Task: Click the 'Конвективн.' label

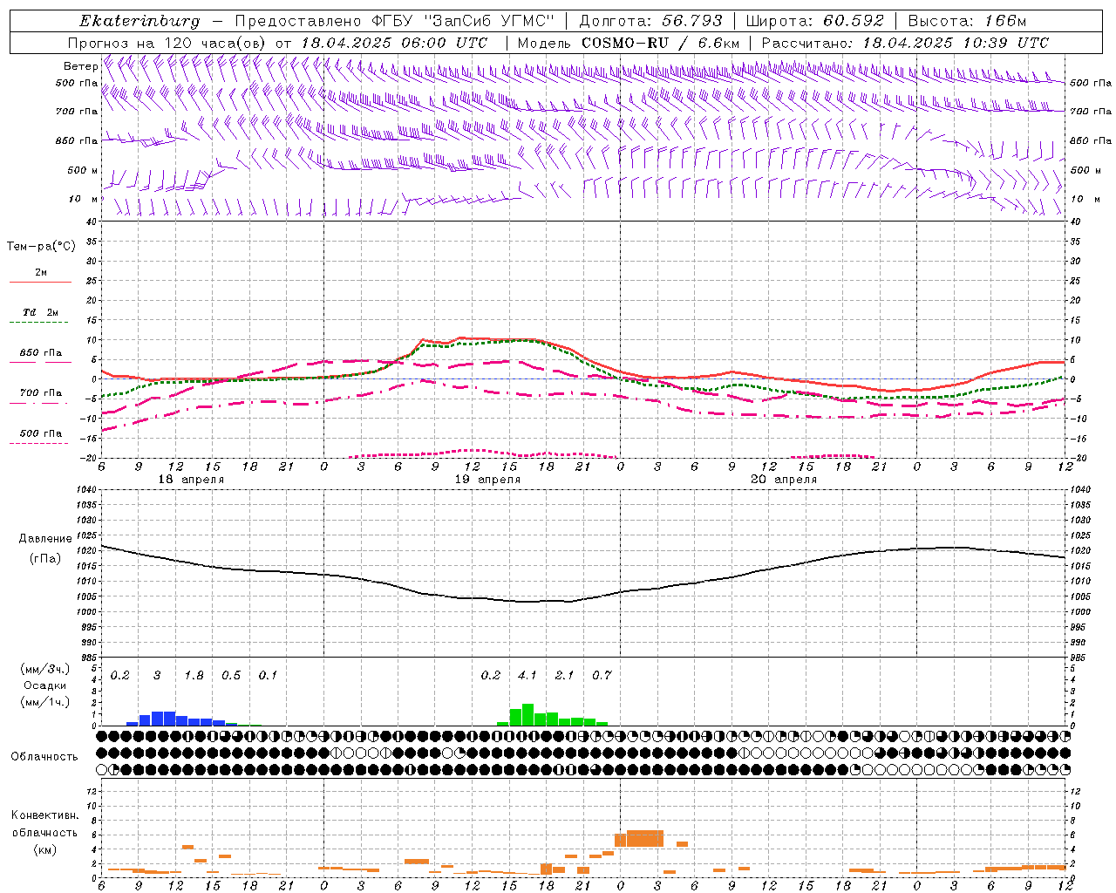Action: pos(44,816)
